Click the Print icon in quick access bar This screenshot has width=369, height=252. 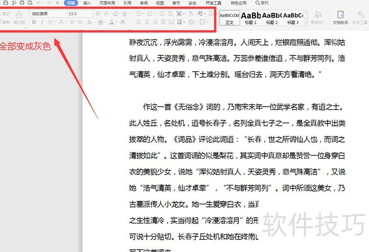pos(22,3)
